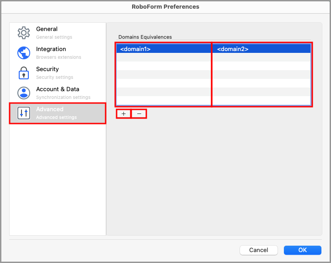Switch to the Security tab label
The height and width of the screenshot is (263, 331).
(48, 69)
